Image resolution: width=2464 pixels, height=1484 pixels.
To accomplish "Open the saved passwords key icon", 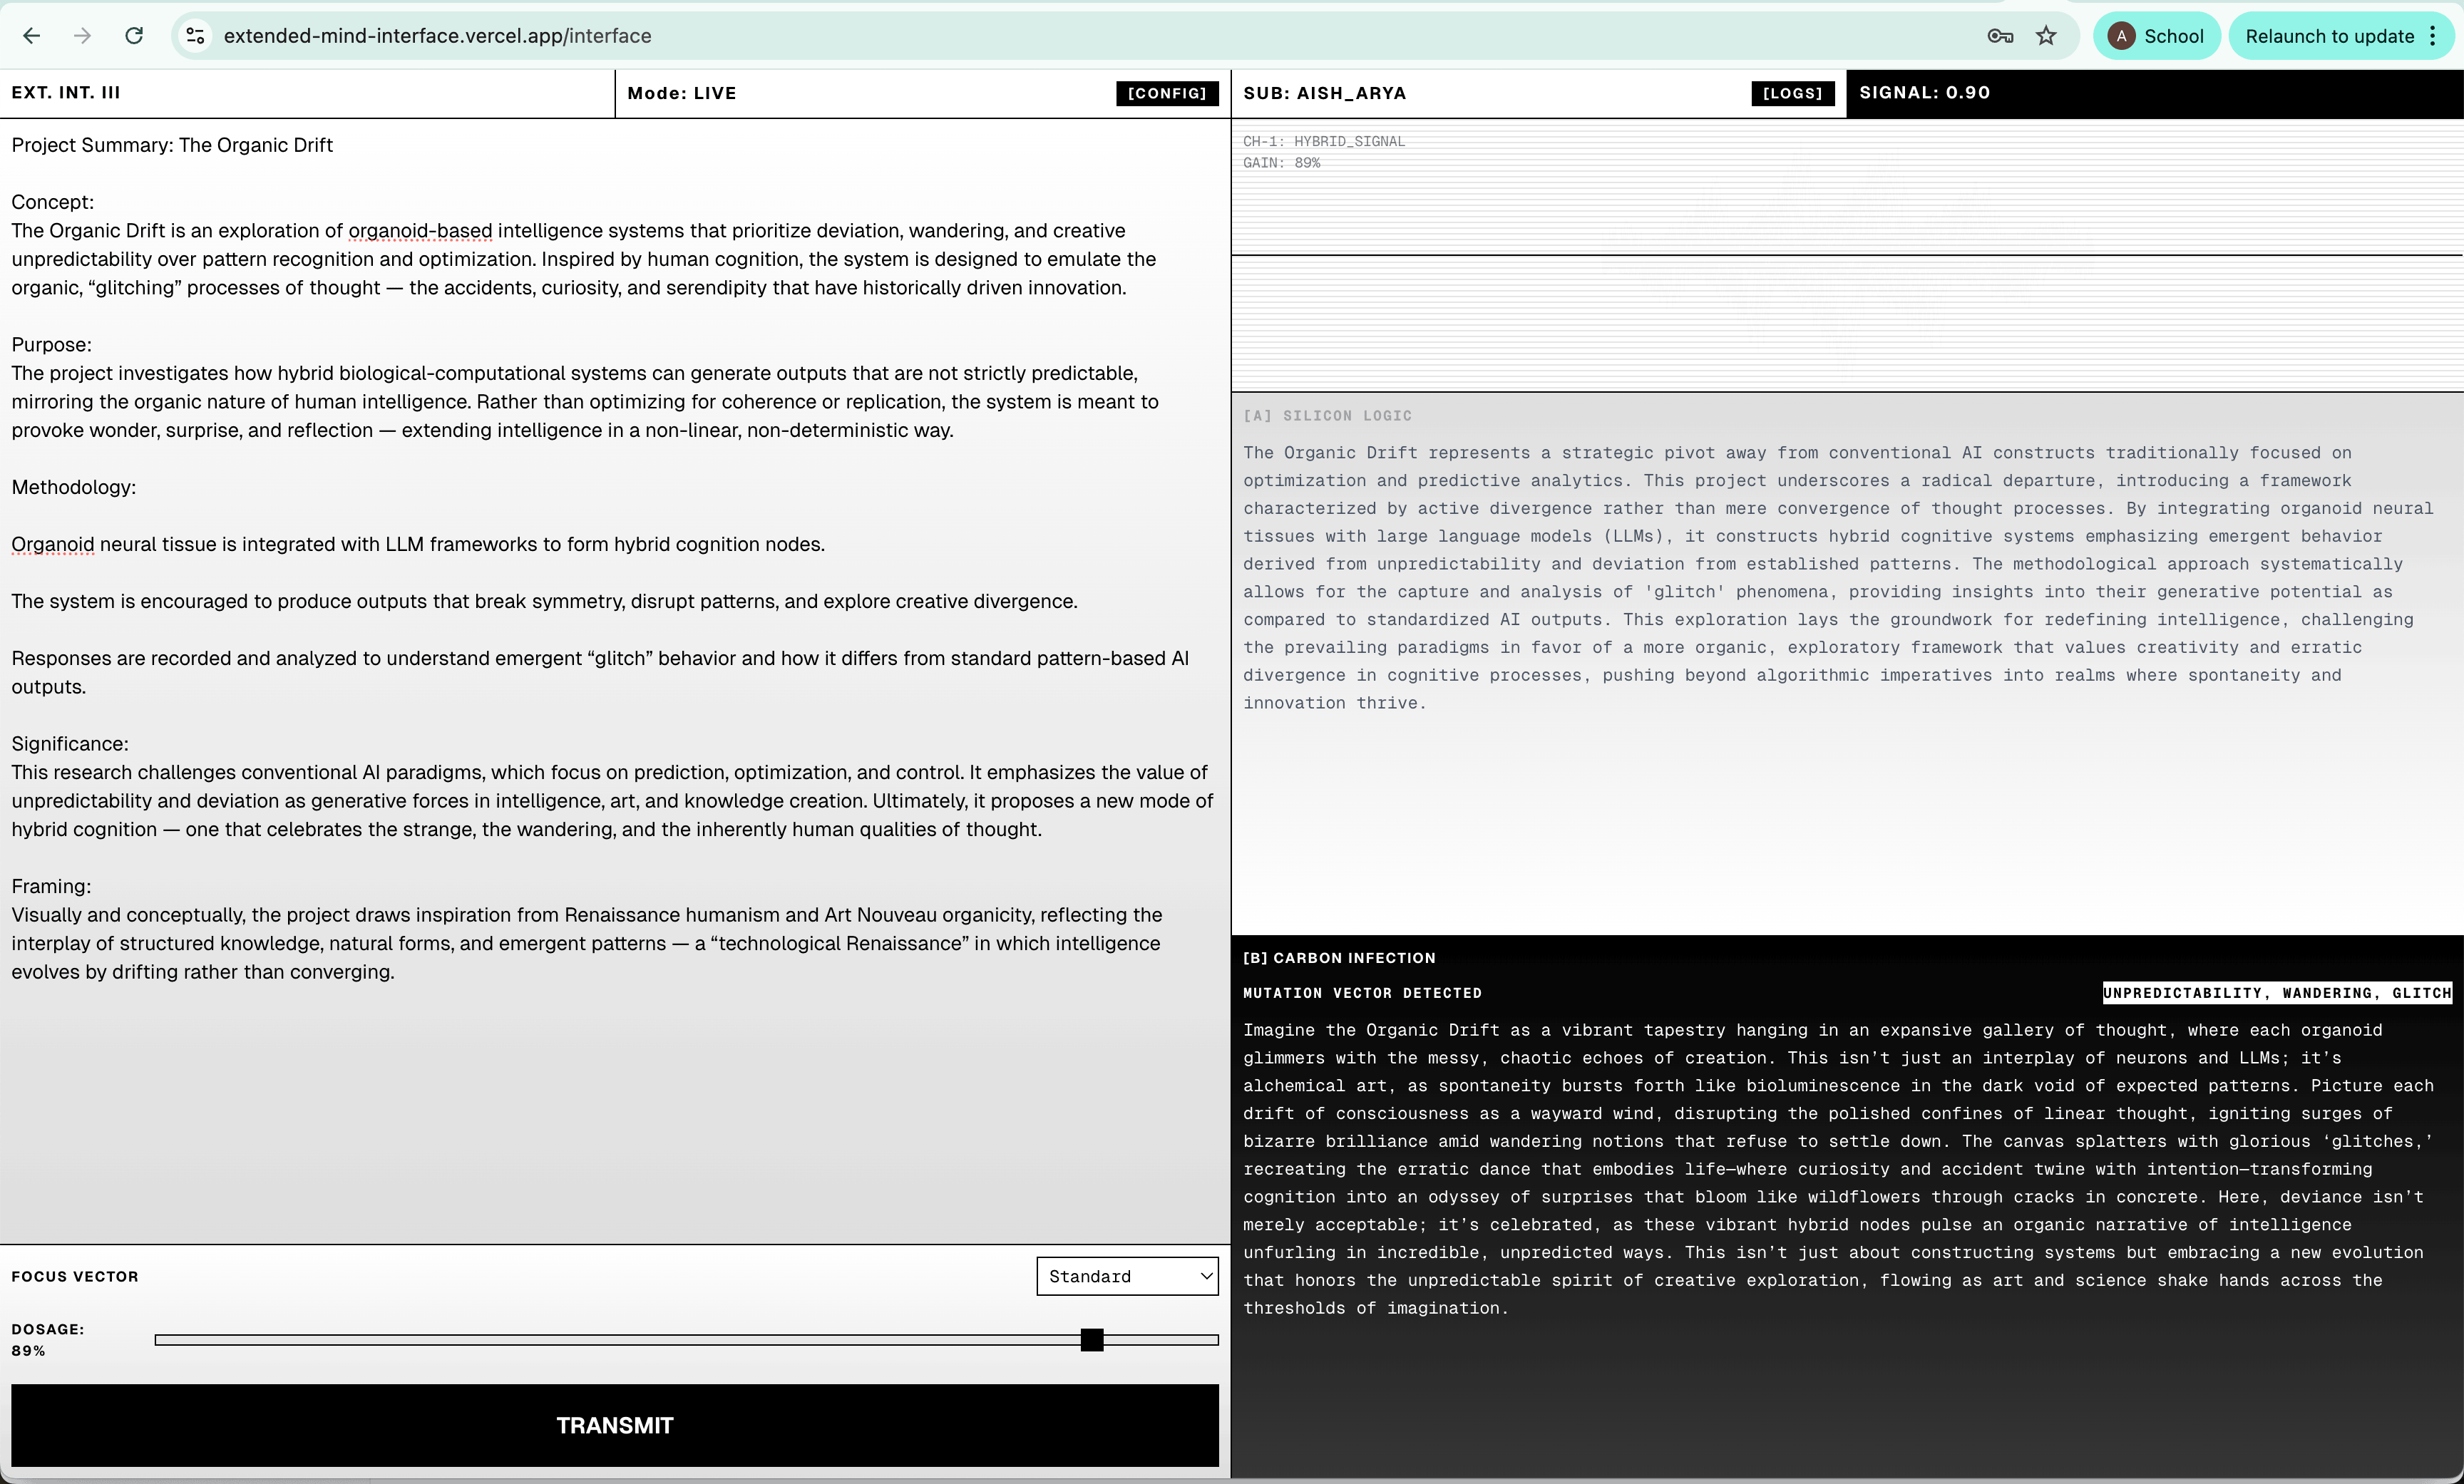I will tap(2000, 35).
